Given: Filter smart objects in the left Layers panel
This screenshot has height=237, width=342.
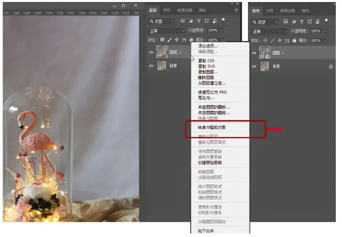Looking at the screenshot, I should [215, 21].
